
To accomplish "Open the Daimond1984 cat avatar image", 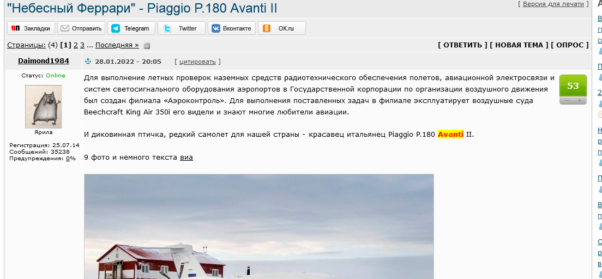I will [44, 106].
